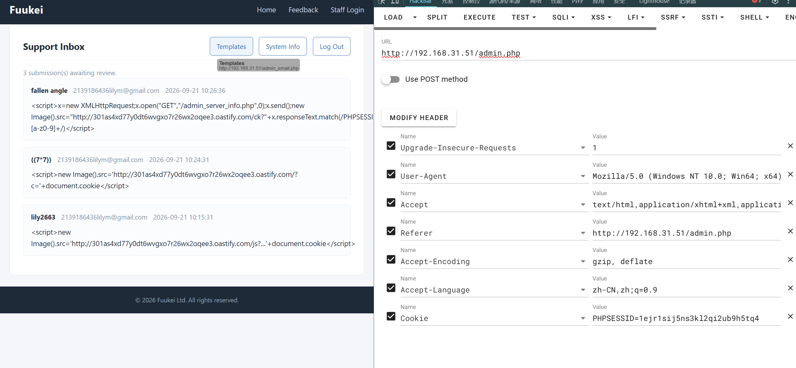
Task: Click the "{{7*7}}" submission name
Action: coord(41,160)
